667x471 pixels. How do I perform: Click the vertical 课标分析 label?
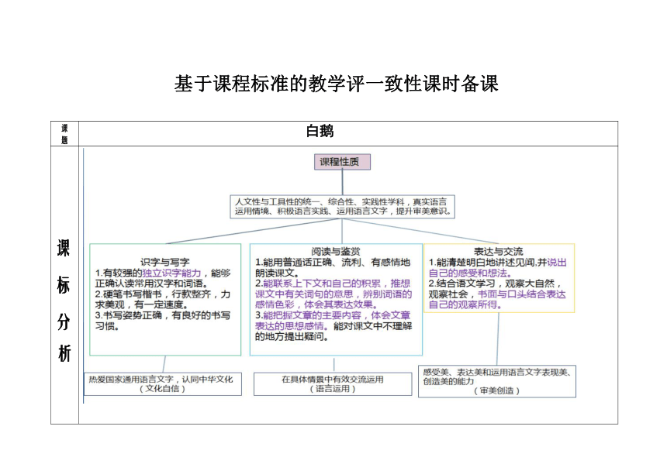[64, 301]
